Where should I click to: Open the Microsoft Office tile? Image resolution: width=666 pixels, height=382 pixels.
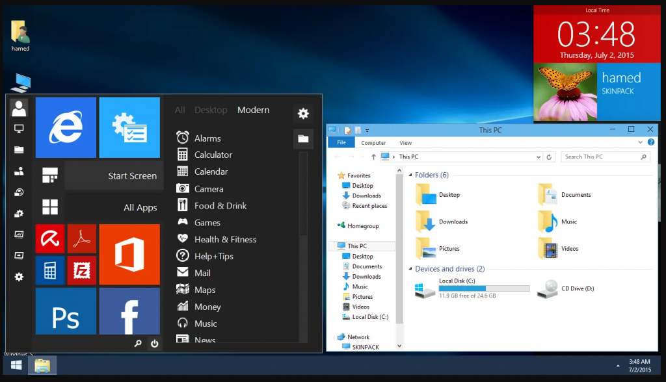pyautogui.click(x=129, y=254)
